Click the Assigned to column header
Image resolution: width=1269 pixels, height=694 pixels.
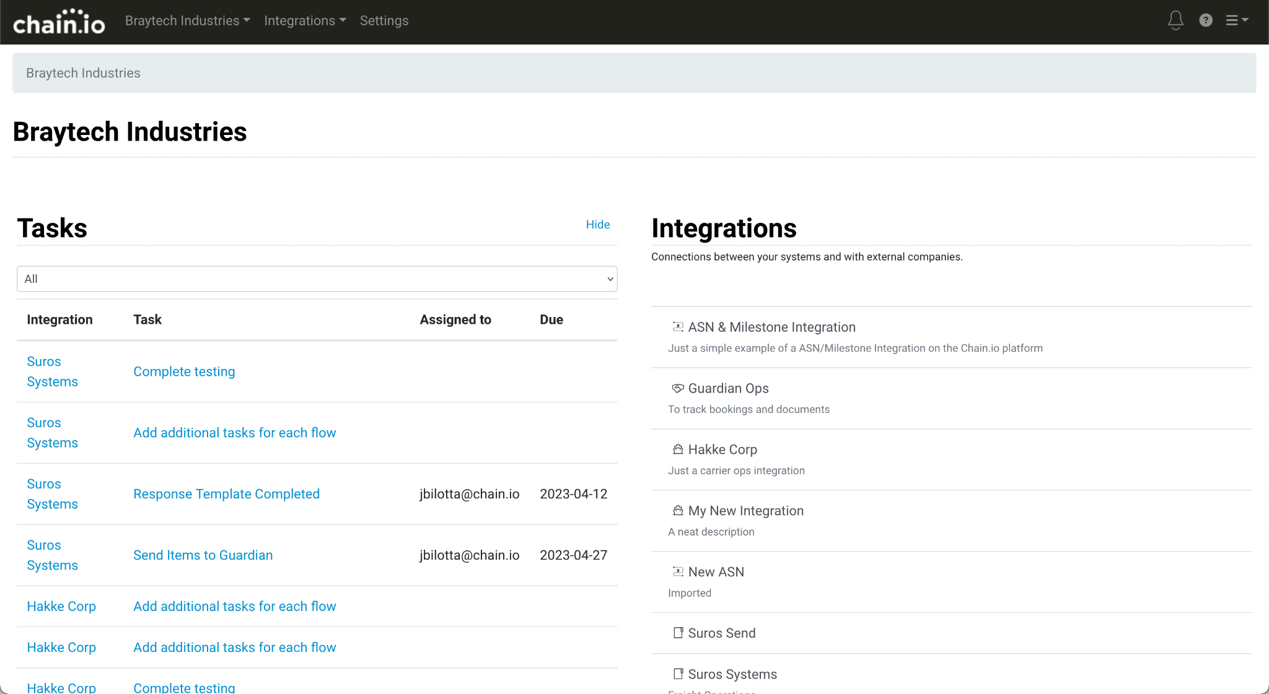[x=455, y=319]
